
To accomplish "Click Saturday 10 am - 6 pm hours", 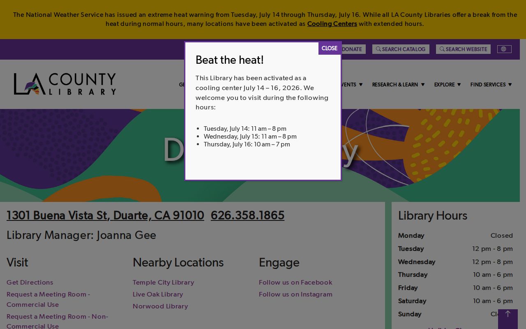I will (455, 301).
